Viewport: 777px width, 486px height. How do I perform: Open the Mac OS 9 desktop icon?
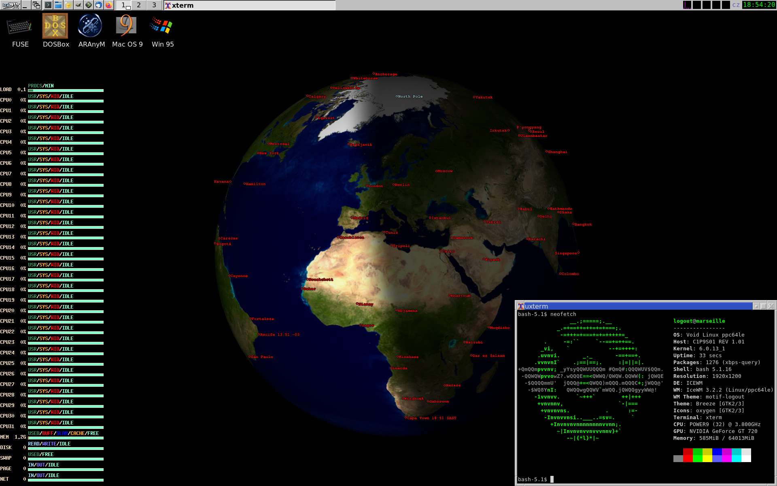click(127, 31)
